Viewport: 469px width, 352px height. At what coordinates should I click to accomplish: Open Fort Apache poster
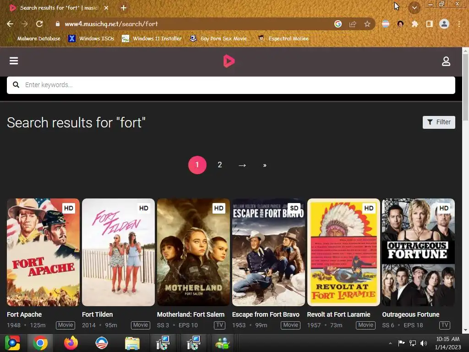44,252
